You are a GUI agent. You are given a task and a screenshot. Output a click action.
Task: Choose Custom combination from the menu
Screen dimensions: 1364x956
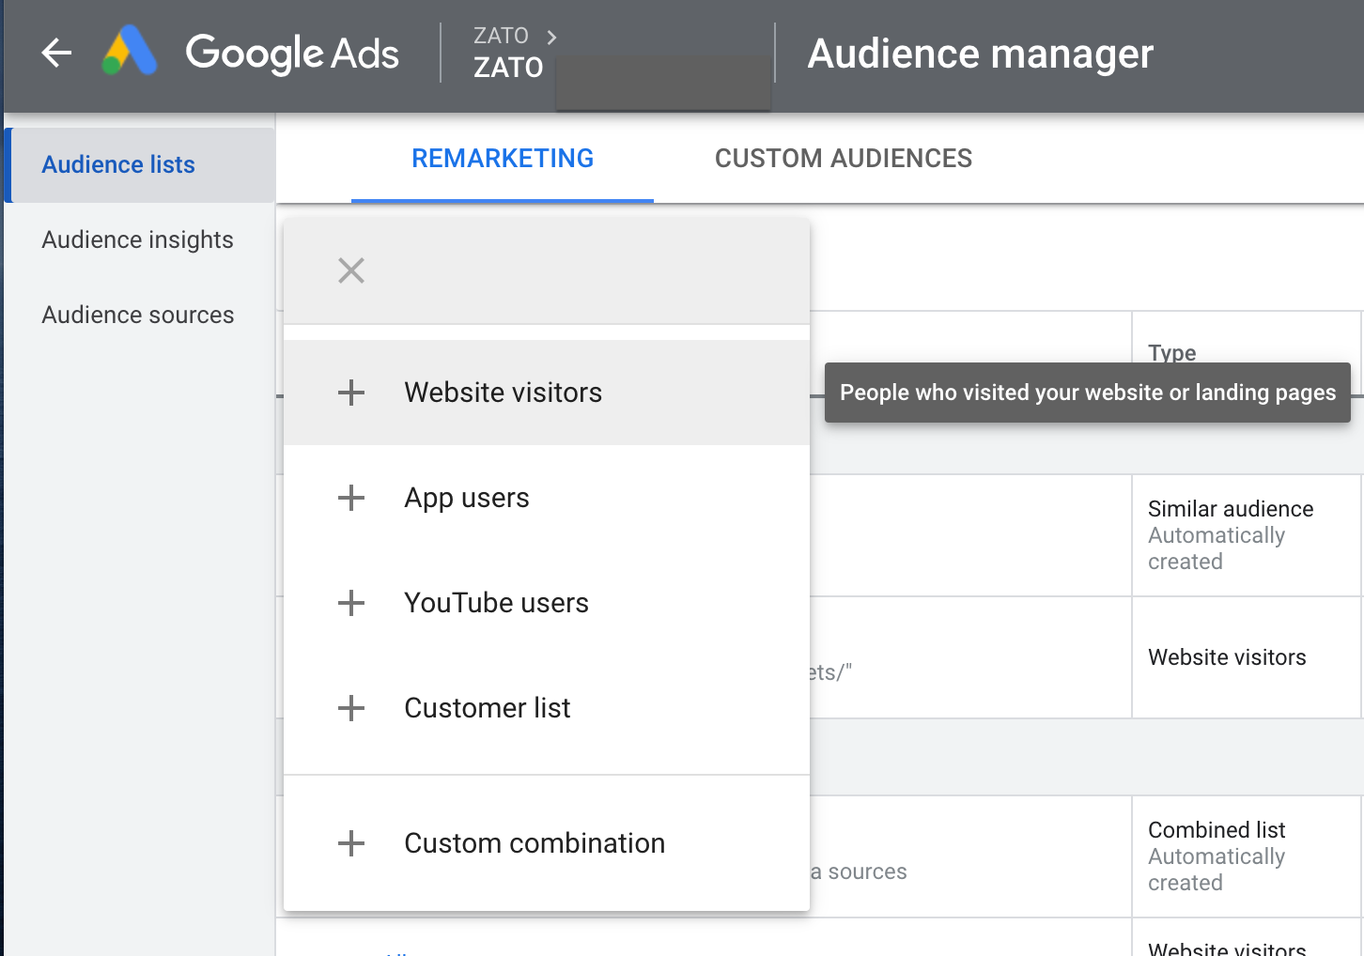click(x=547, y=843)
